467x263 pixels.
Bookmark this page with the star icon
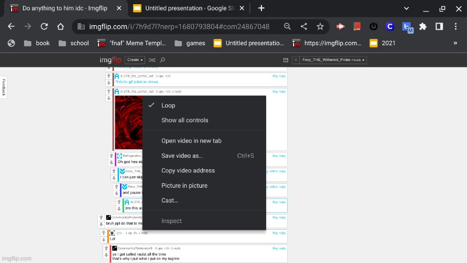coord(320,26)
